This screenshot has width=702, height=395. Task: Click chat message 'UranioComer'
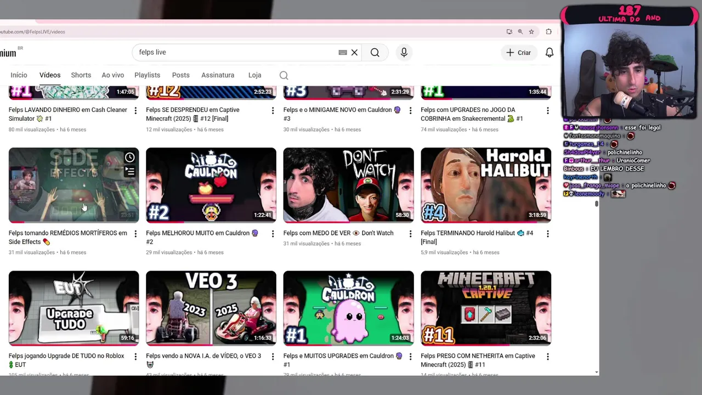[x=633, y=161]
